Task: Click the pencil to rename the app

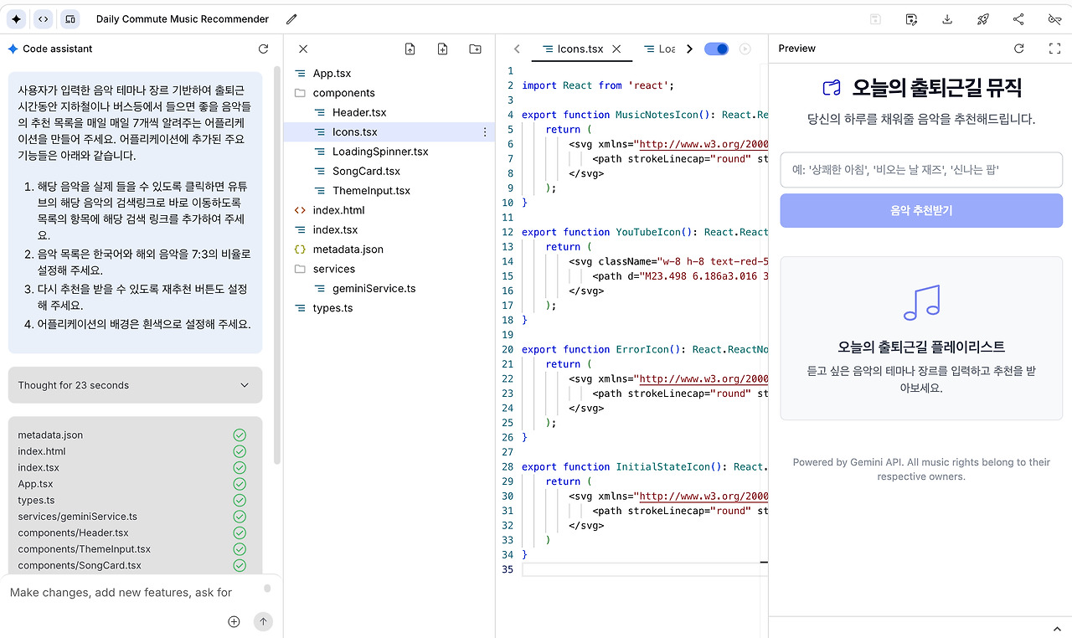Action: (x=291, y=19)
